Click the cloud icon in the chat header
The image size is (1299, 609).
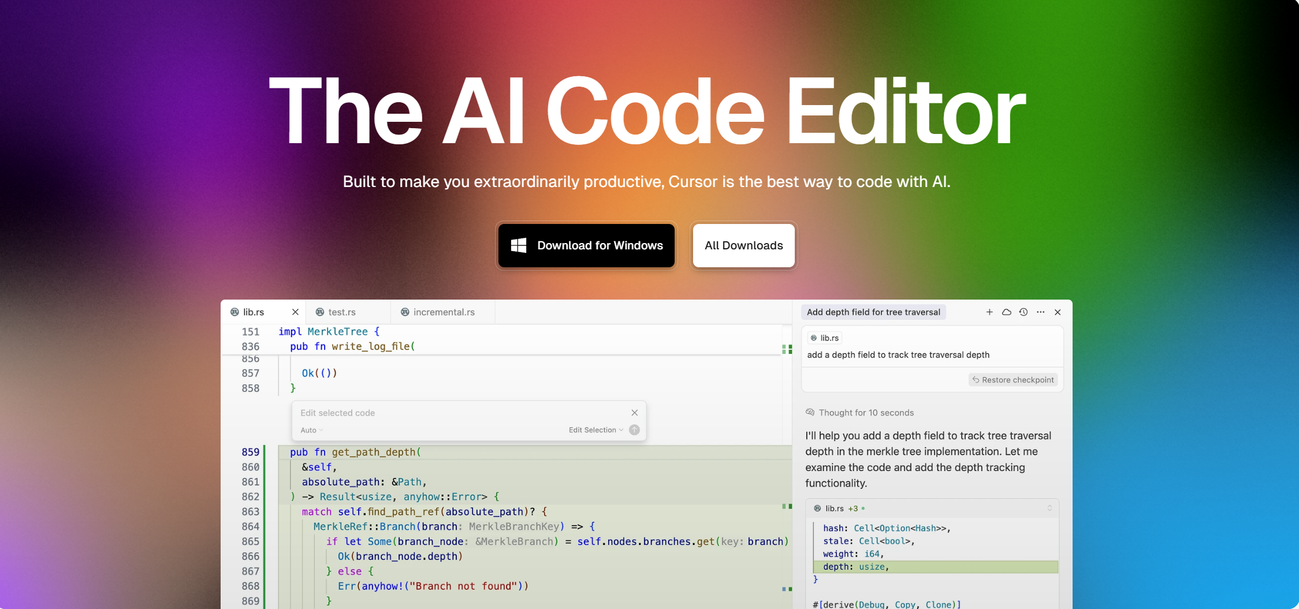click(x=1007, y=312)
